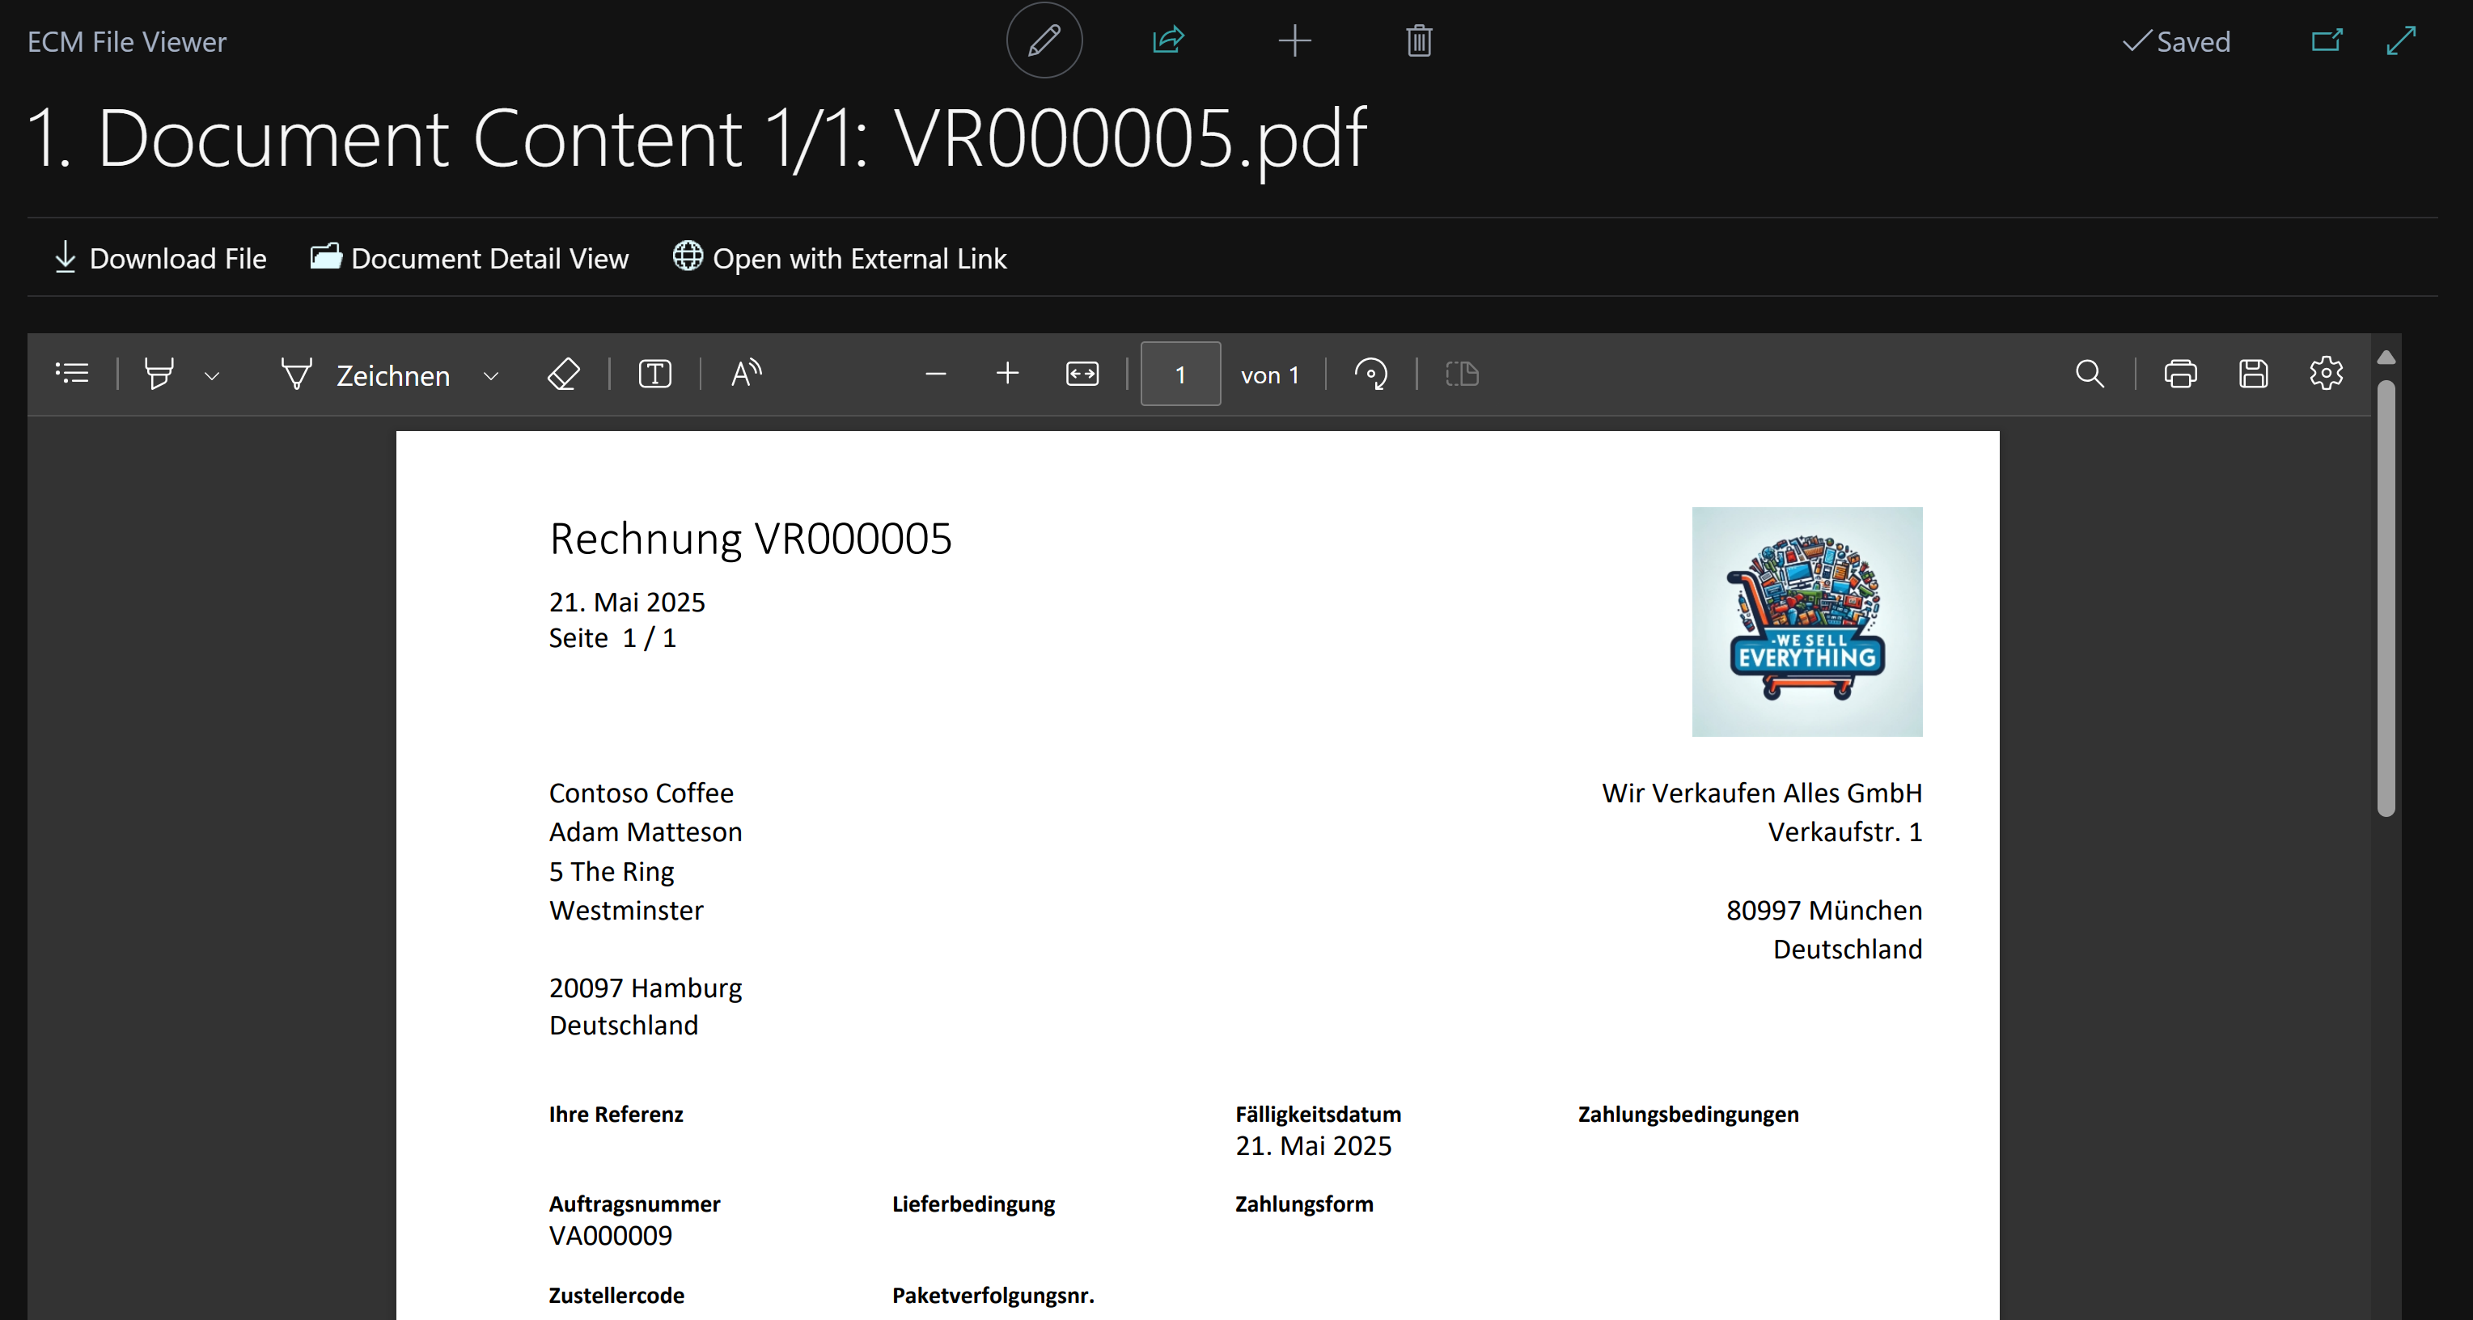
Task: Click the page number input field
Action: (1179, 374)
